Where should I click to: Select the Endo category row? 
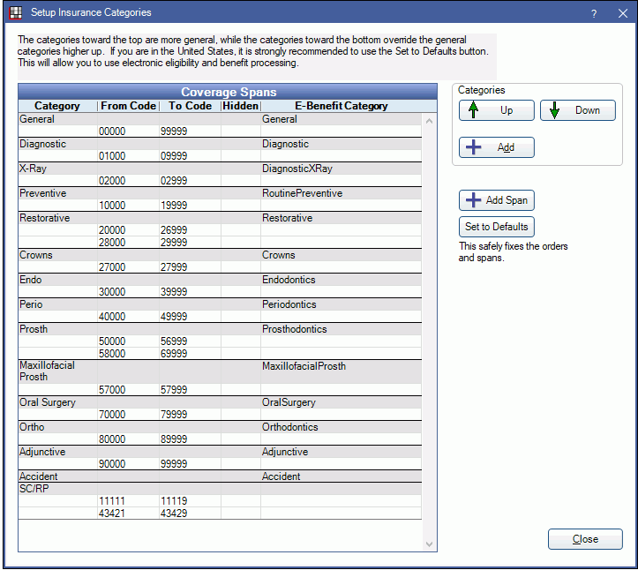pos(220,280)
